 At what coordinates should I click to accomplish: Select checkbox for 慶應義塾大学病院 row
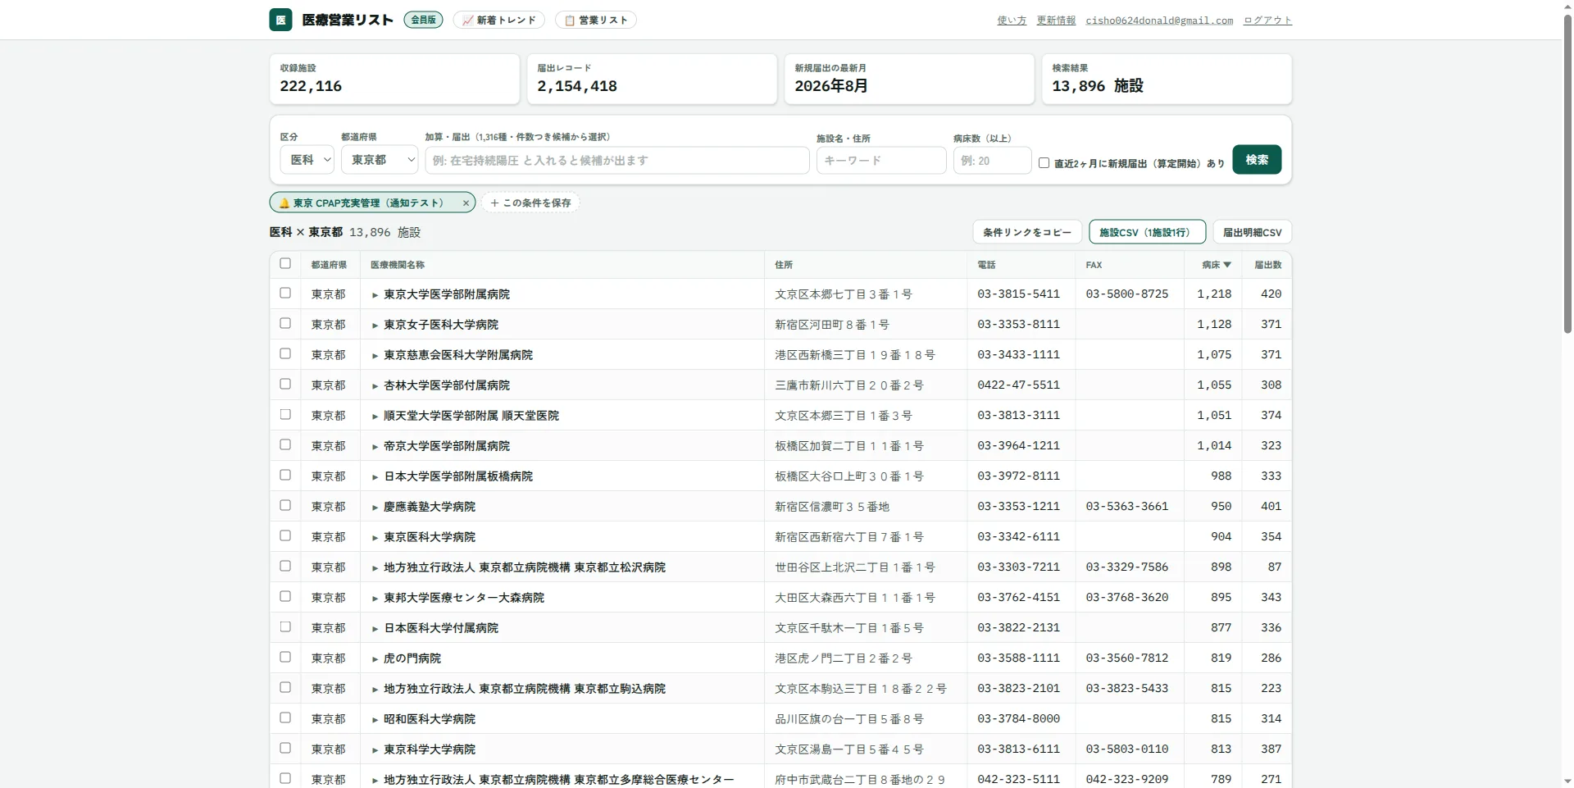(x=285, y=505)
